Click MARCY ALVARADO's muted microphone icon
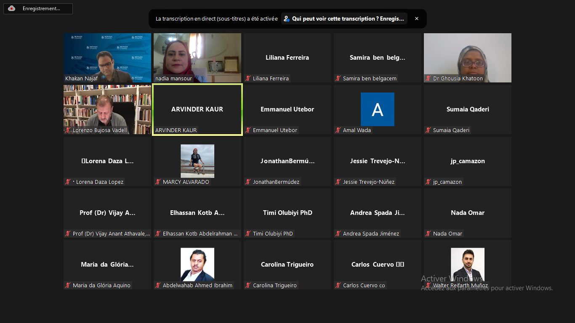Screen dimensions: 575x323 point(158,182)
